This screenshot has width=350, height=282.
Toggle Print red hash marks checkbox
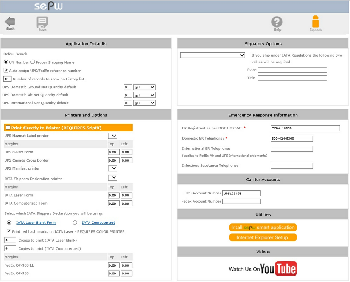tap(9, 231)
